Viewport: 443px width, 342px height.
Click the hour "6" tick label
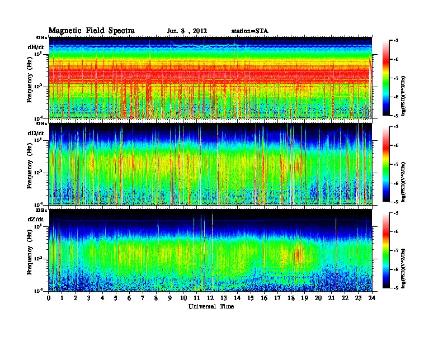pyautogui.click(x=129, y=298)
